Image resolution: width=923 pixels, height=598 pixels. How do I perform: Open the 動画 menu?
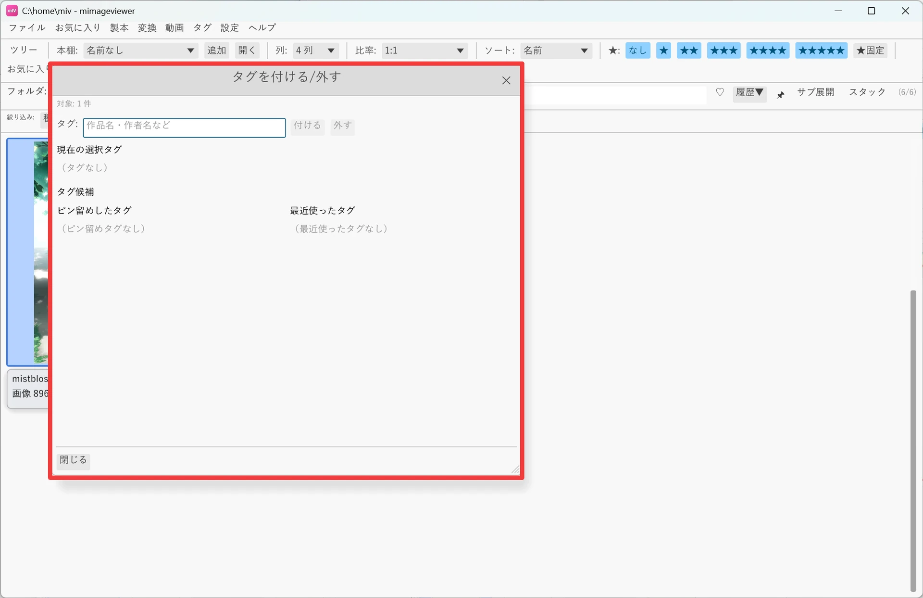(x=174, y=28)
